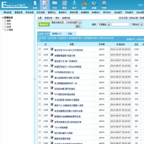This screenshot has height=144, width=144.
Task: Click the EmpireCMS logo
Action: (15, 5)
